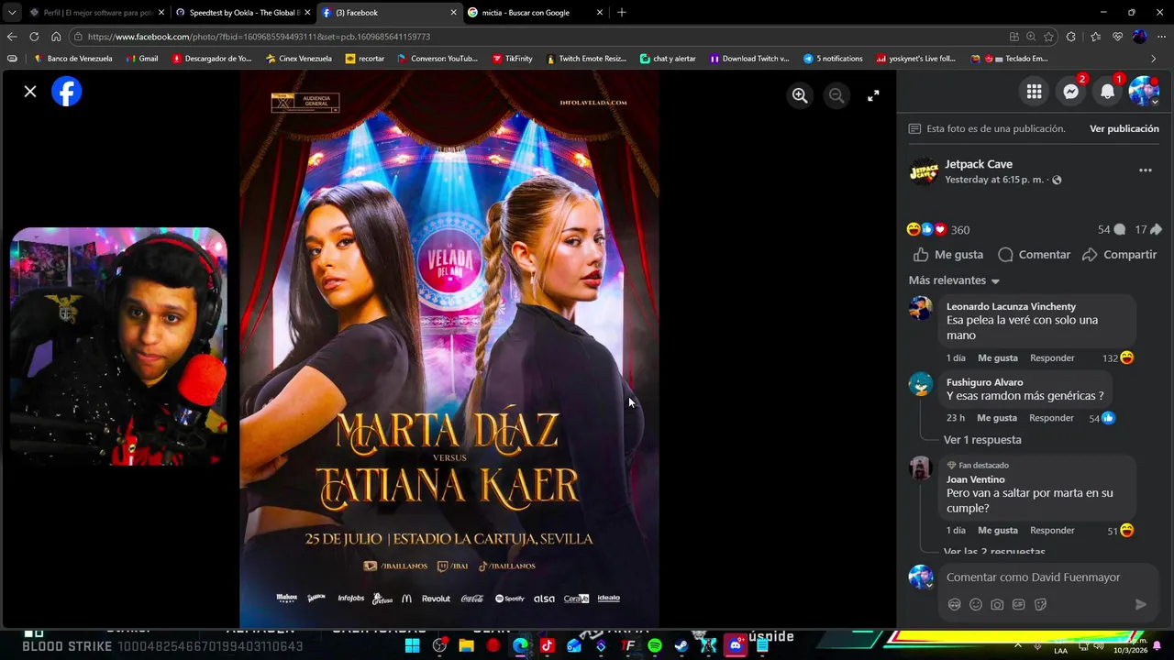Switch commenting identity via avatar chevron
The image size is (1174, 660).
[929, 585]
